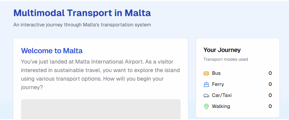Select the Walking label in journey panel

click(221, 106)
